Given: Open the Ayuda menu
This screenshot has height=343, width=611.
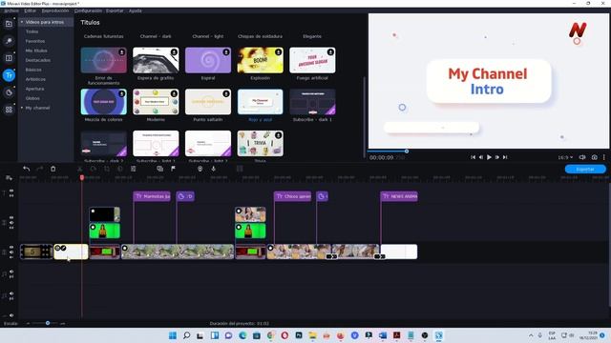Looking at the screenshot, I should coord(136,10).
